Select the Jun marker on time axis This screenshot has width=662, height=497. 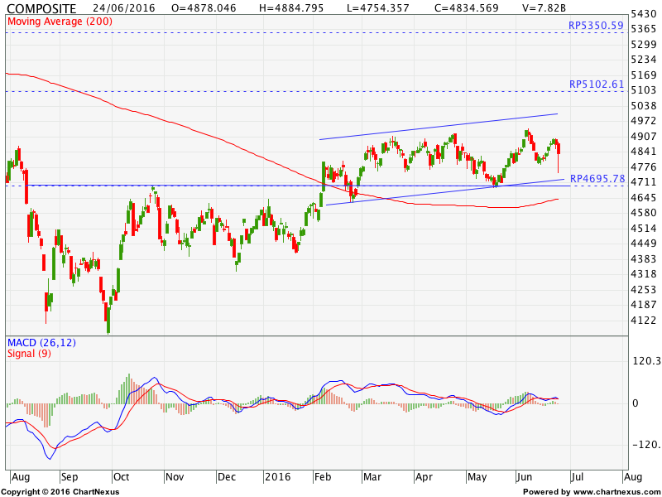tap(525, 478)
